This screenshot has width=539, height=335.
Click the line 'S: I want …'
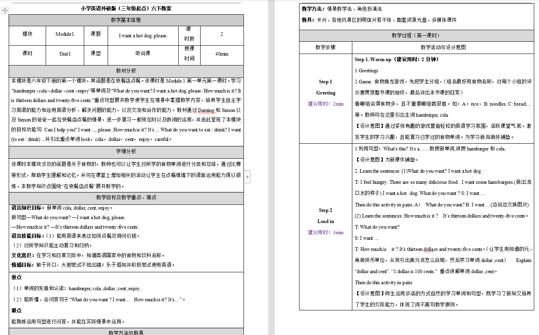[x=367, y=238]
